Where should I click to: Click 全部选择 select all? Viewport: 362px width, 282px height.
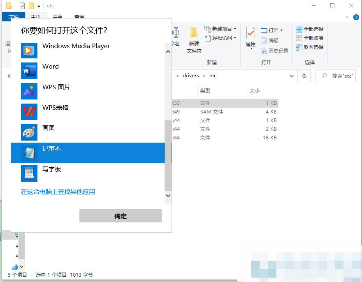[x=309, y=29]
